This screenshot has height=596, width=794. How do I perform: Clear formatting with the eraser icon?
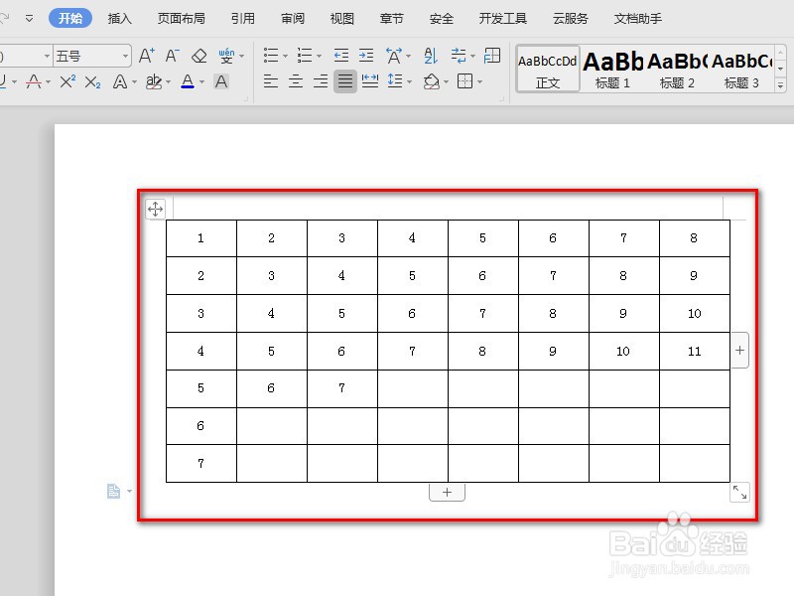[199, 56]
